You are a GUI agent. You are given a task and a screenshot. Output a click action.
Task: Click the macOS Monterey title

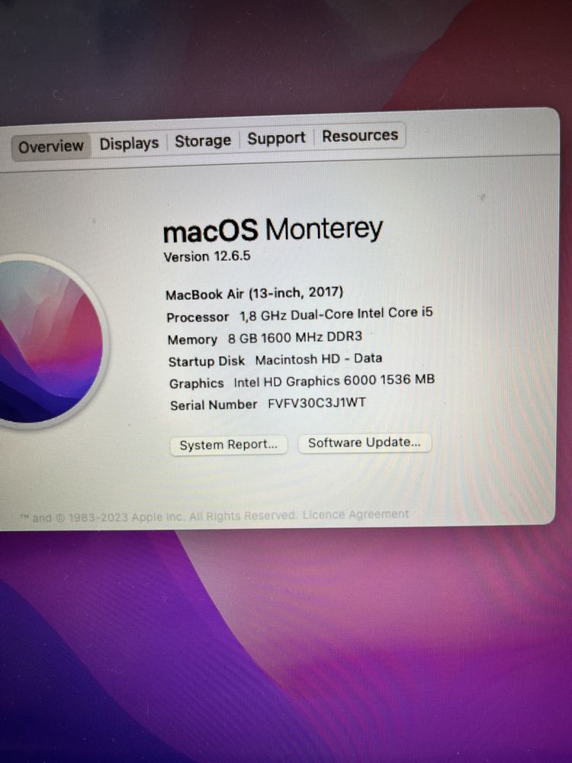(273, 230)
